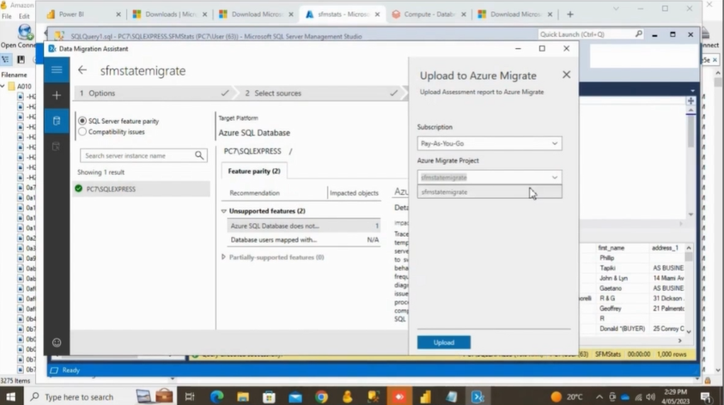Switch to Data Migration Assistant taskbar icon
Image resolution: width=724 pixels, height=405 pixels.
click(x=478, y=396)
